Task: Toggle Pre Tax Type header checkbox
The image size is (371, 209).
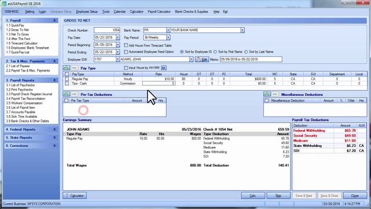Action: pos(67,100)
